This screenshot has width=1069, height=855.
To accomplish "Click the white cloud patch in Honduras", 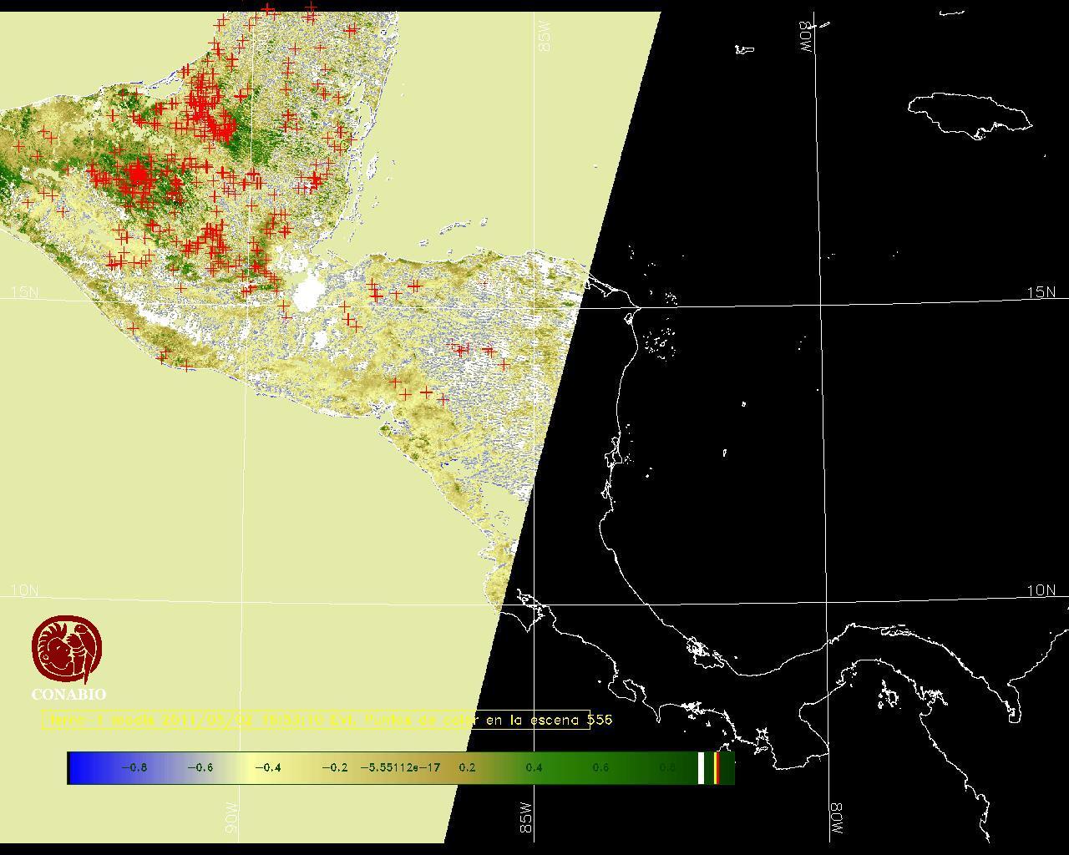I will (x=307, y=292).
